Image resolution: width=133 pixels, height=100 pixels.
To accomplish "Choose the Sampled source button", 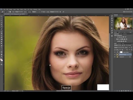I will coord(29,12).
